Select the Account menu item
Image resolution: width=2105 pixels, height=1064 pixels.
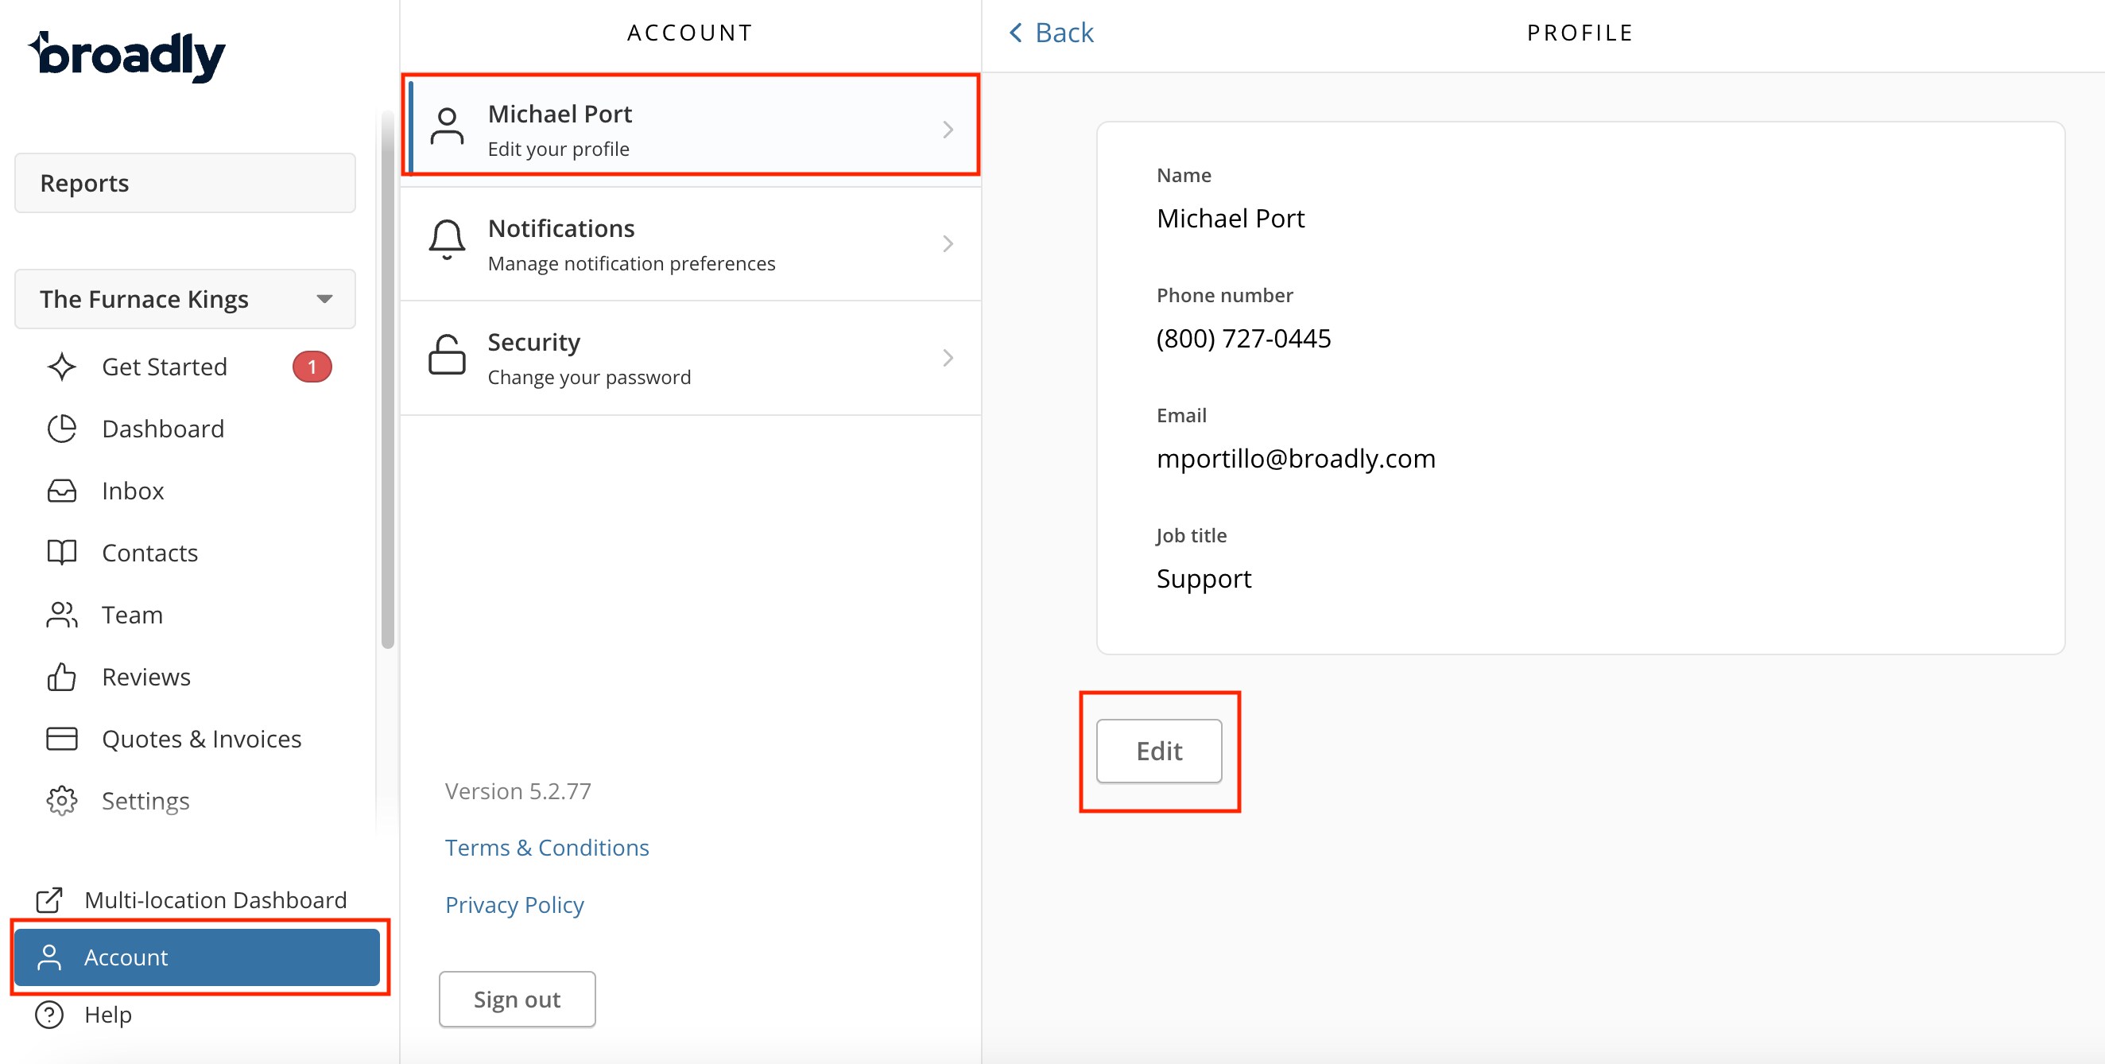point(197,957)
